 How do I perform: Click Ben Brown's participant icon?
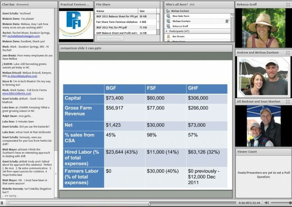coord(169,36)
